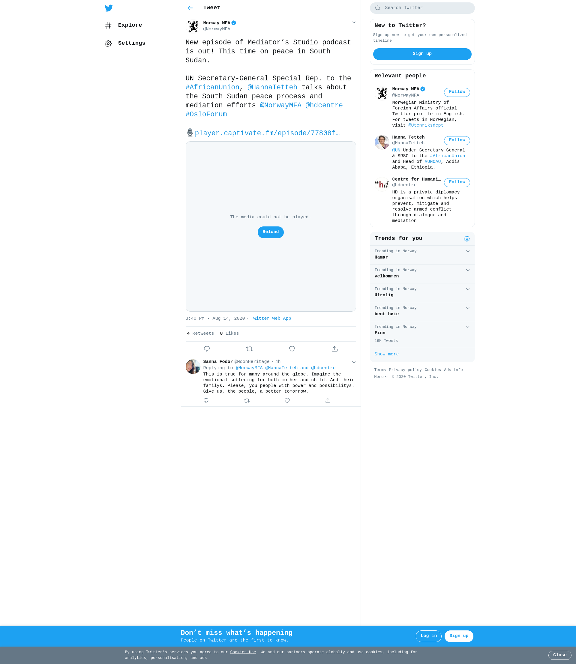Expand the More footer dropdown
Screen dimensions: 576x664
(381, 377)
